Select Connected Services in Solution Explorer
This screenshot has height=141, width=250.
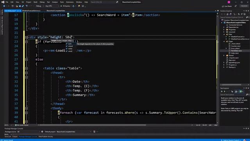coord(235,25)
